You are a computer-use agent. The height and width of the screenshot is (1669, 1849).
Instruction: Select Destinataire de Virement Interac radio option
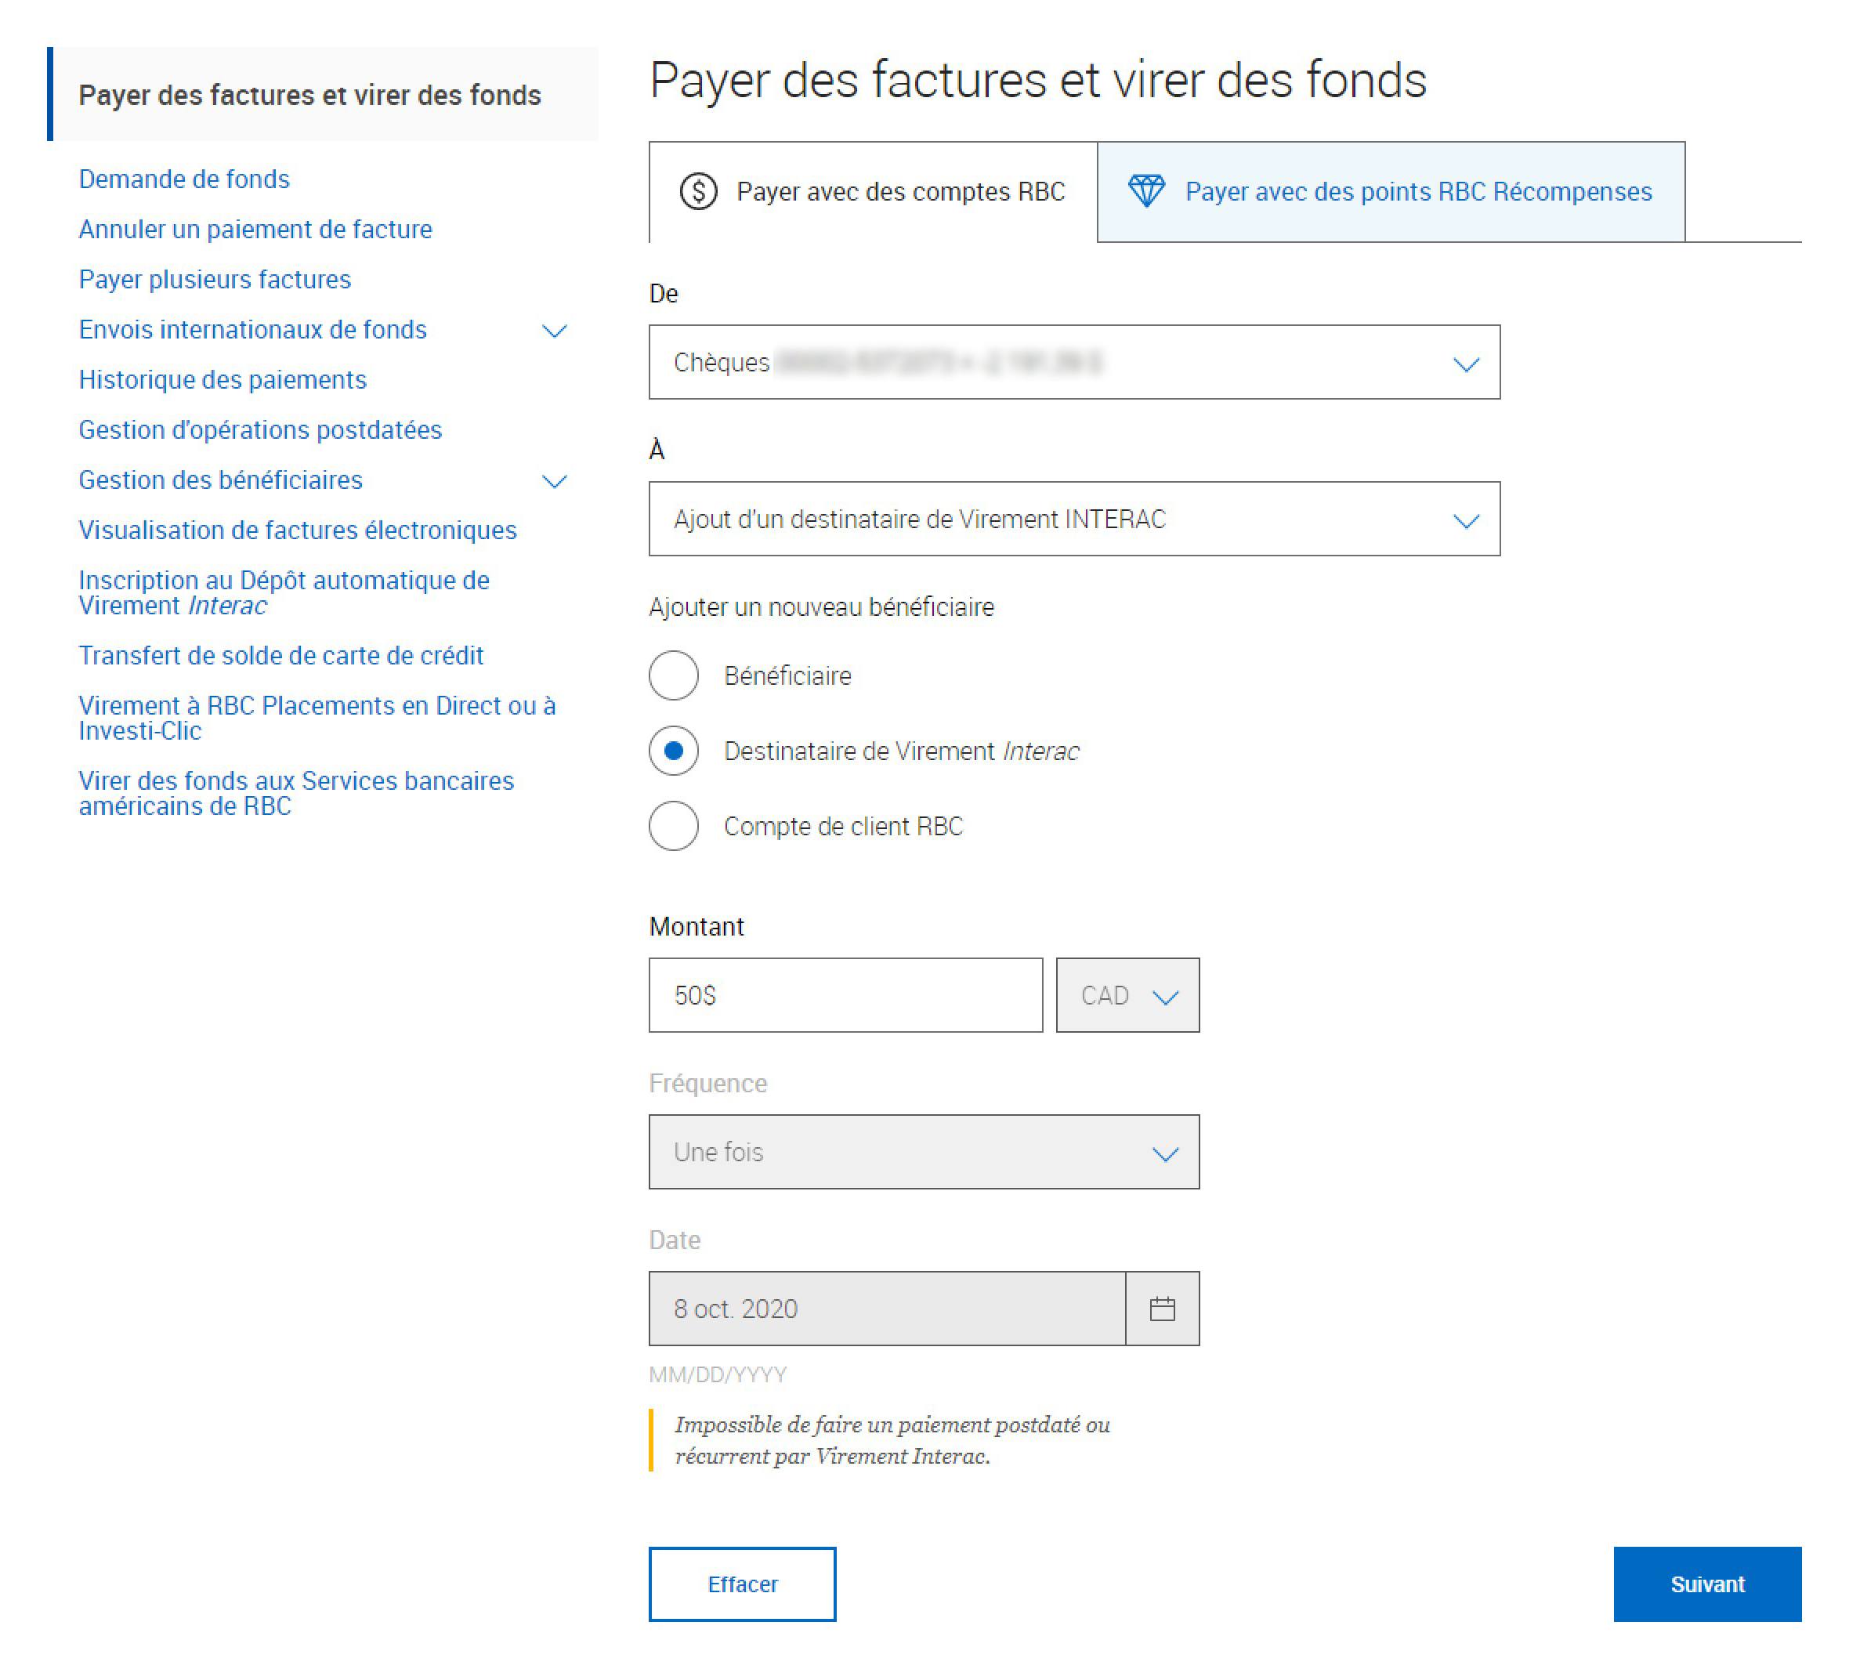[x=674, y=751]
